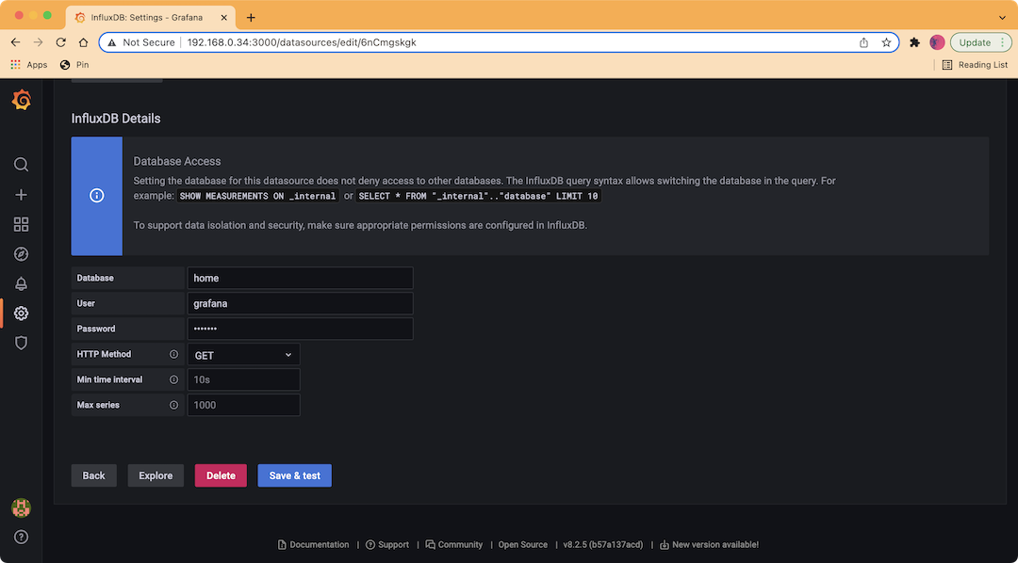Open the Configuration gear icon

(22, 314)
